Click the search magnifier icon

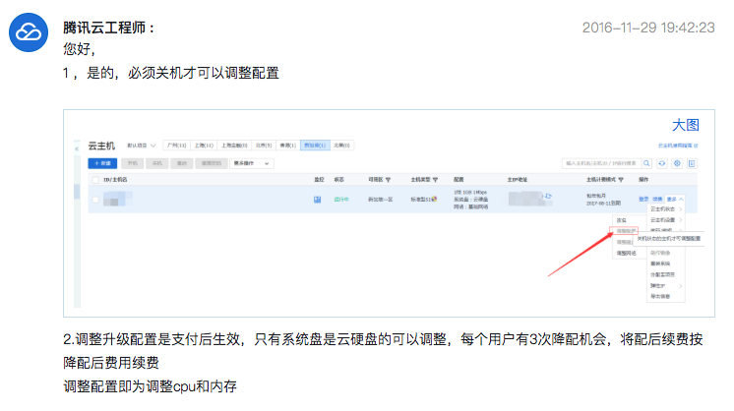click(648, 163)
